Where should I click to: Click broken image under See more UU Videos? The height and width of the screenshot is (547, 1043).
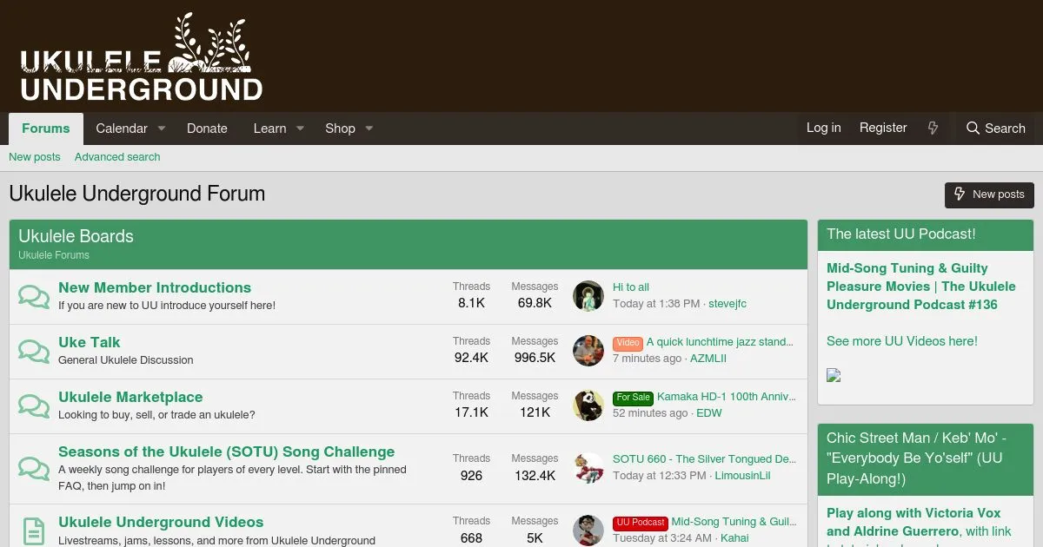click(834, 376)
